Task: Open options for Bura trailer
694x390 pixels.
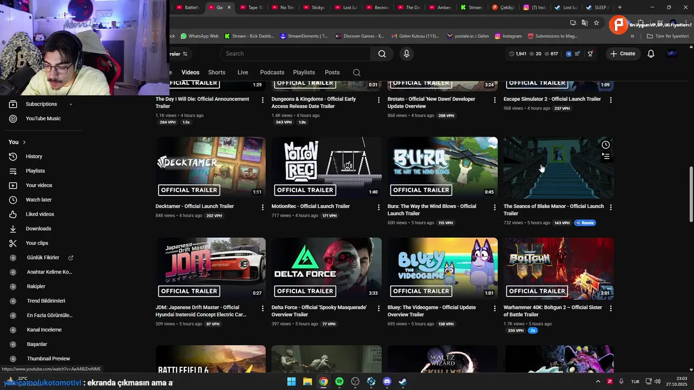Action: 494,207
